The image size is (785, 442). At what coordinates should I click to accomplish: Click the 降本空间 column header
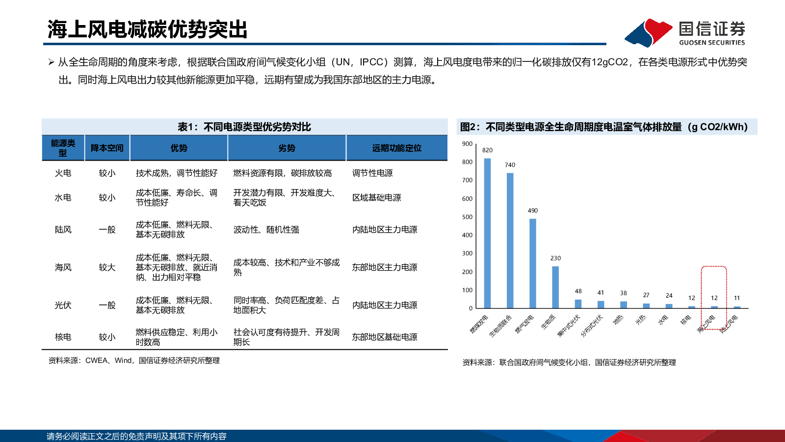coord(107,148)
